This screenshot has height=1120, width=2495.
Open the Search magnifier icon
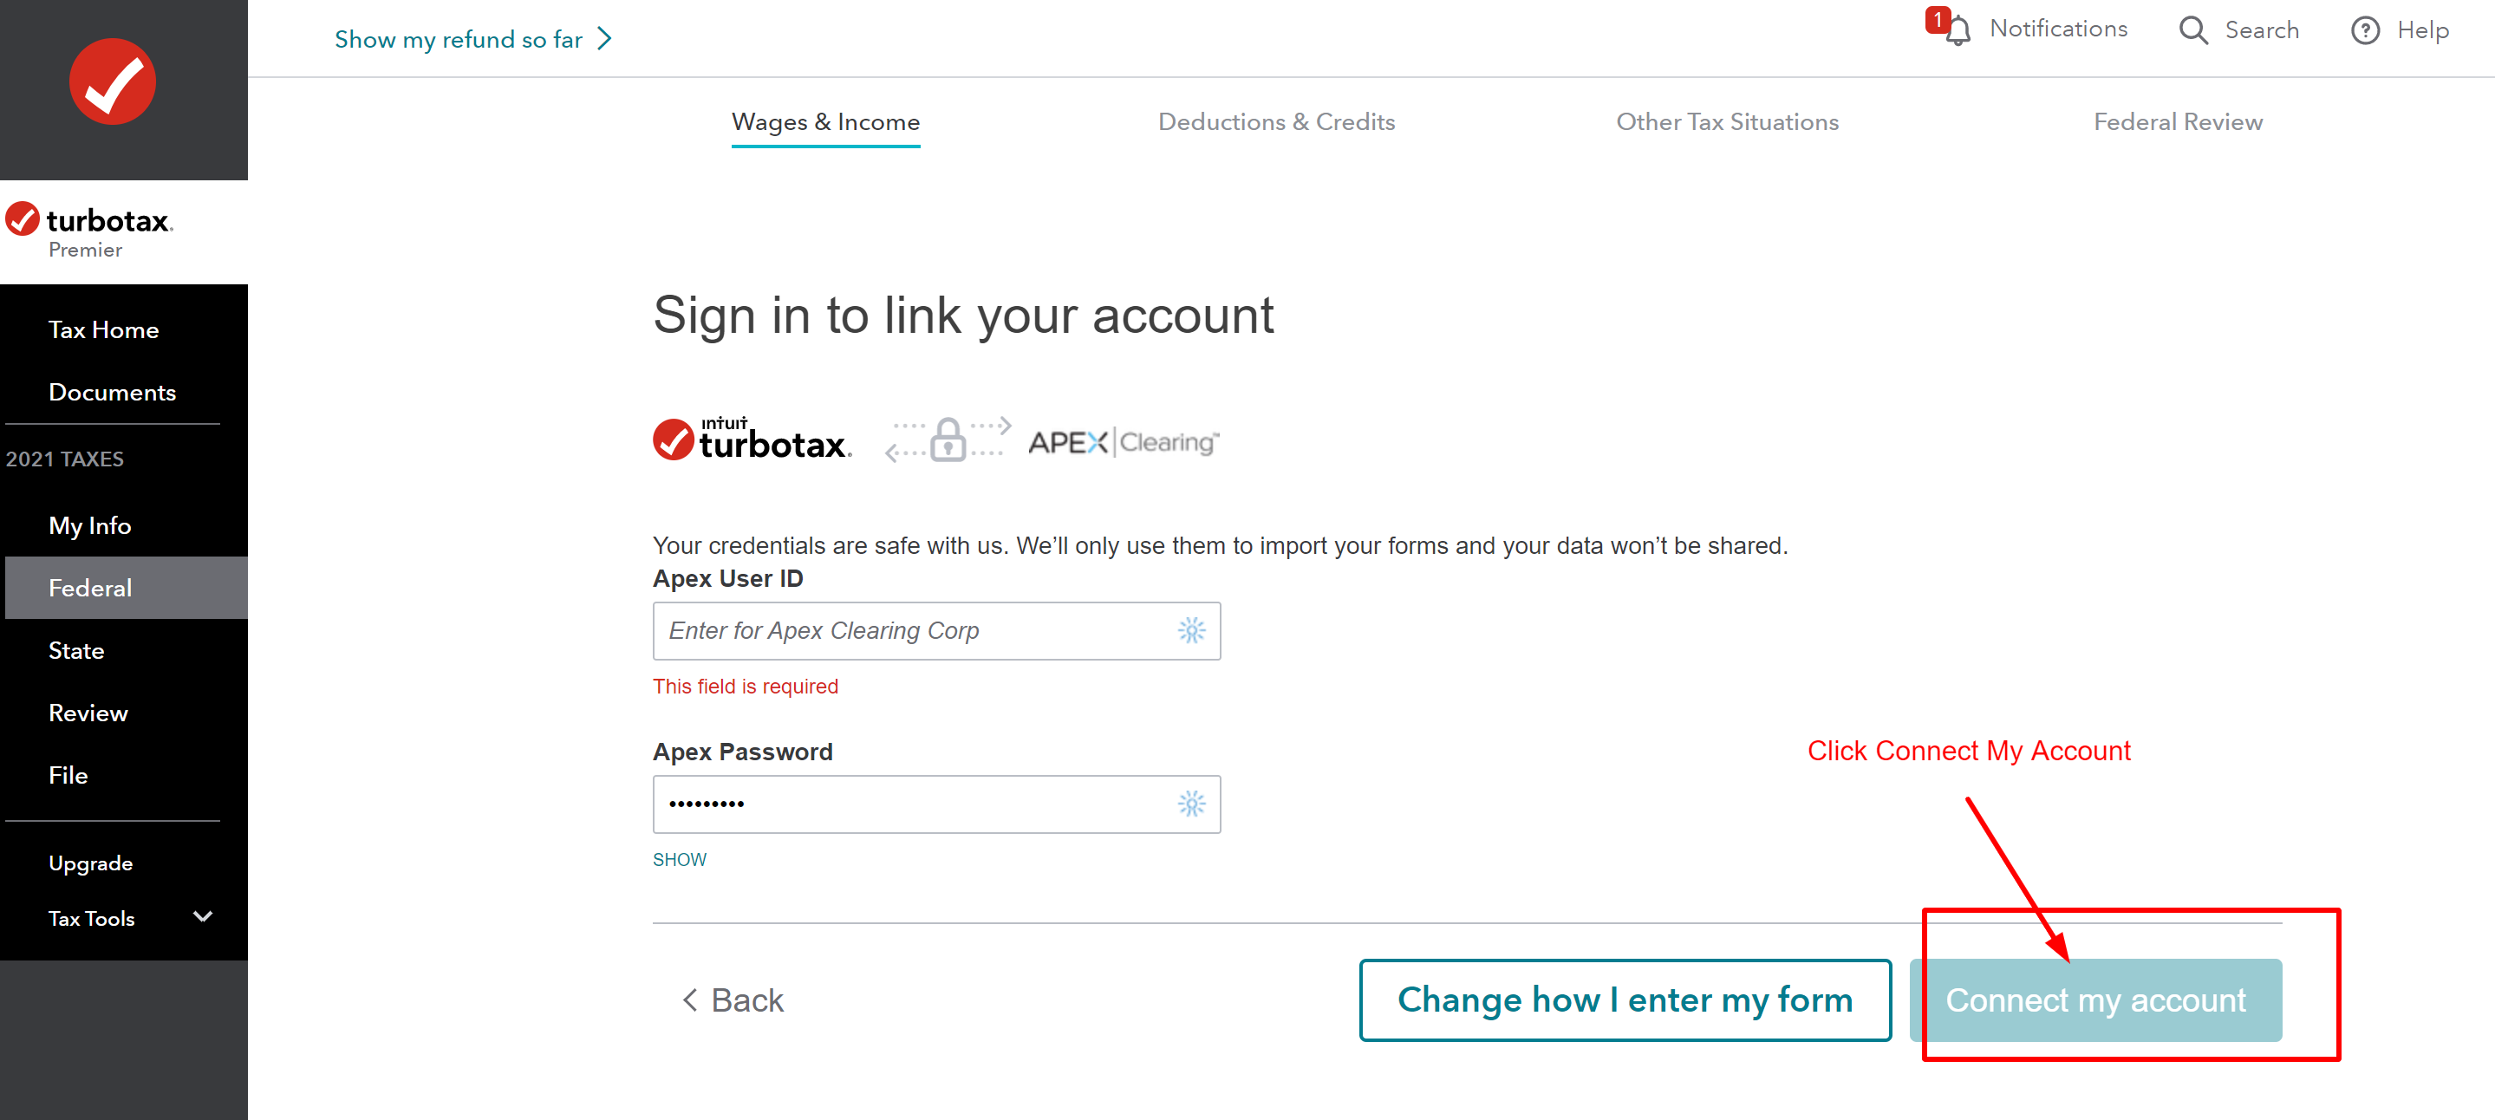2192,31
